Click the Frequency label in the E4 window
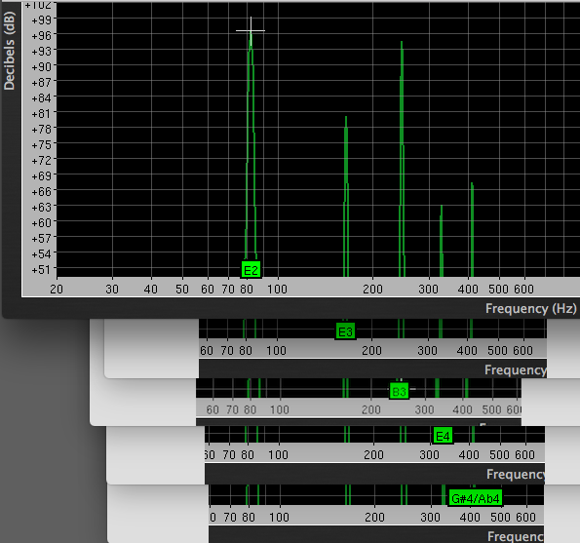This screenshot has width=580, height=543. (x=516, y=474)
